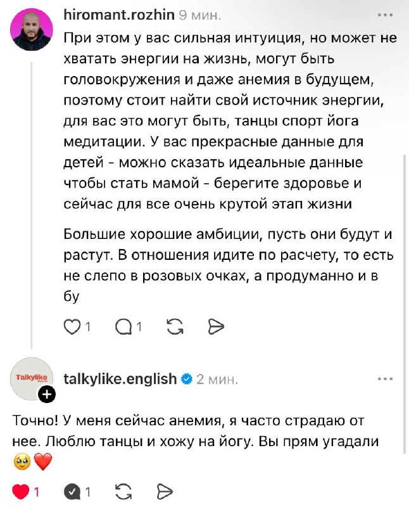This screenshot has width=409, height=507.
Task: Open the three-dot menu on talkylike.english's reply
Action: click(x=384, y=379)
